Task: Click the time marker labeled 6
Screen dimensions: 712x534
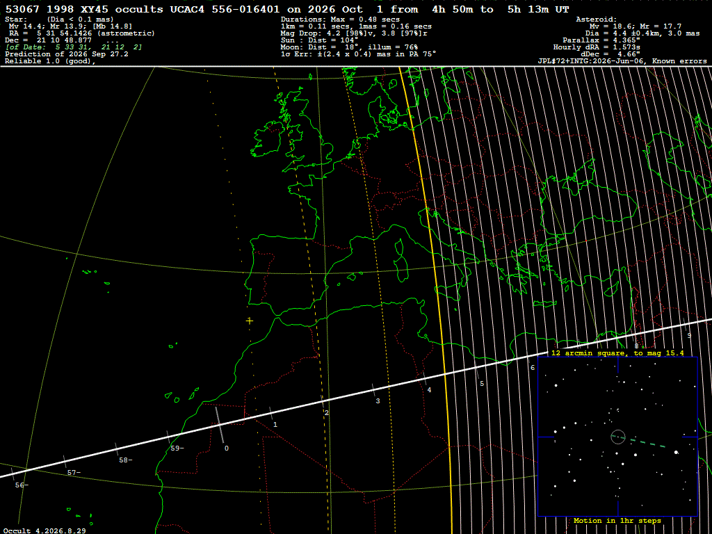Action: (x=533, y=367)
